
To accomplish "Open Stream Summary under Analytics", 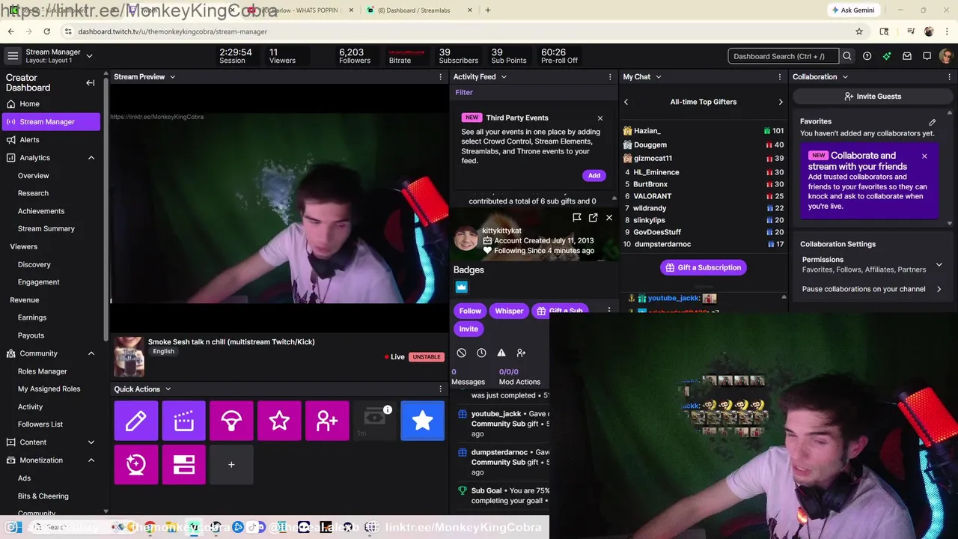I will tap(46, 228).
